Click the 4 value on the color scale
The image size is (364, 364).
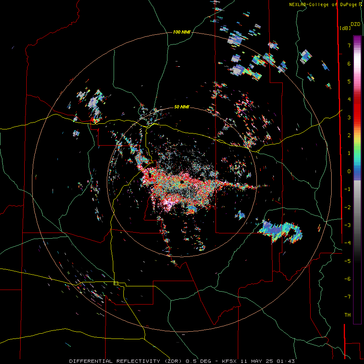tap(349, 99)
